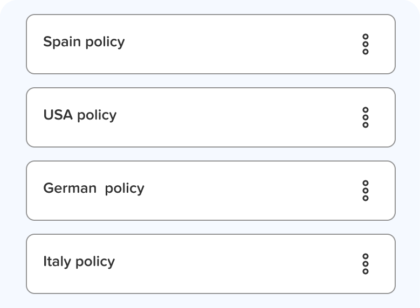Image resolution: width=420 pixels, height=308 pixels.
Task: Click the "Spain policy" title text
Action: coord(84,42)
